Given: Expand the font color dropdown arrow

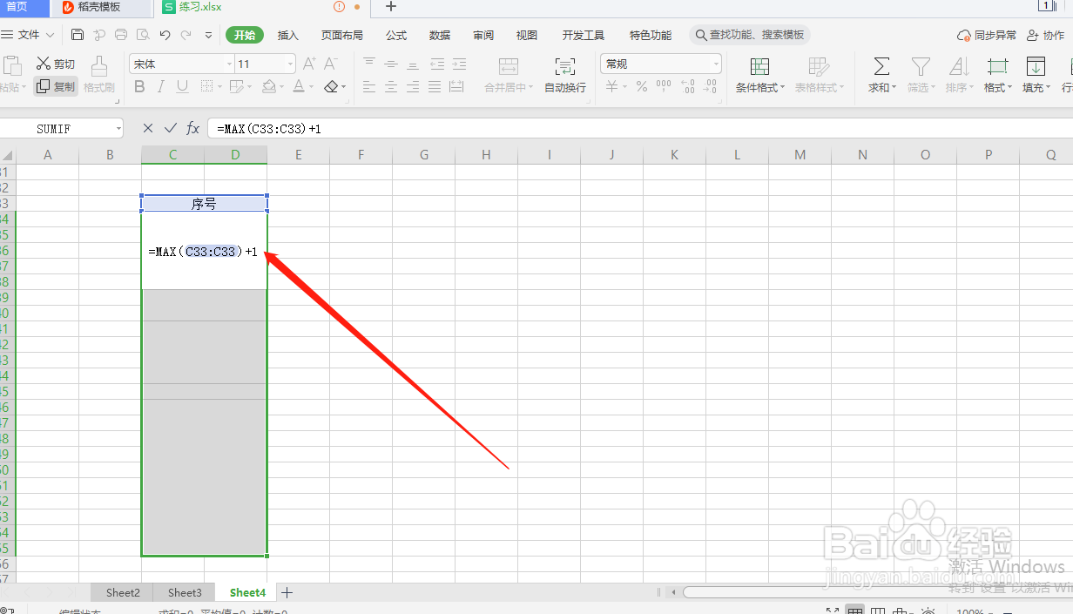Looking at the screenshot, I should tap(312, 87).
